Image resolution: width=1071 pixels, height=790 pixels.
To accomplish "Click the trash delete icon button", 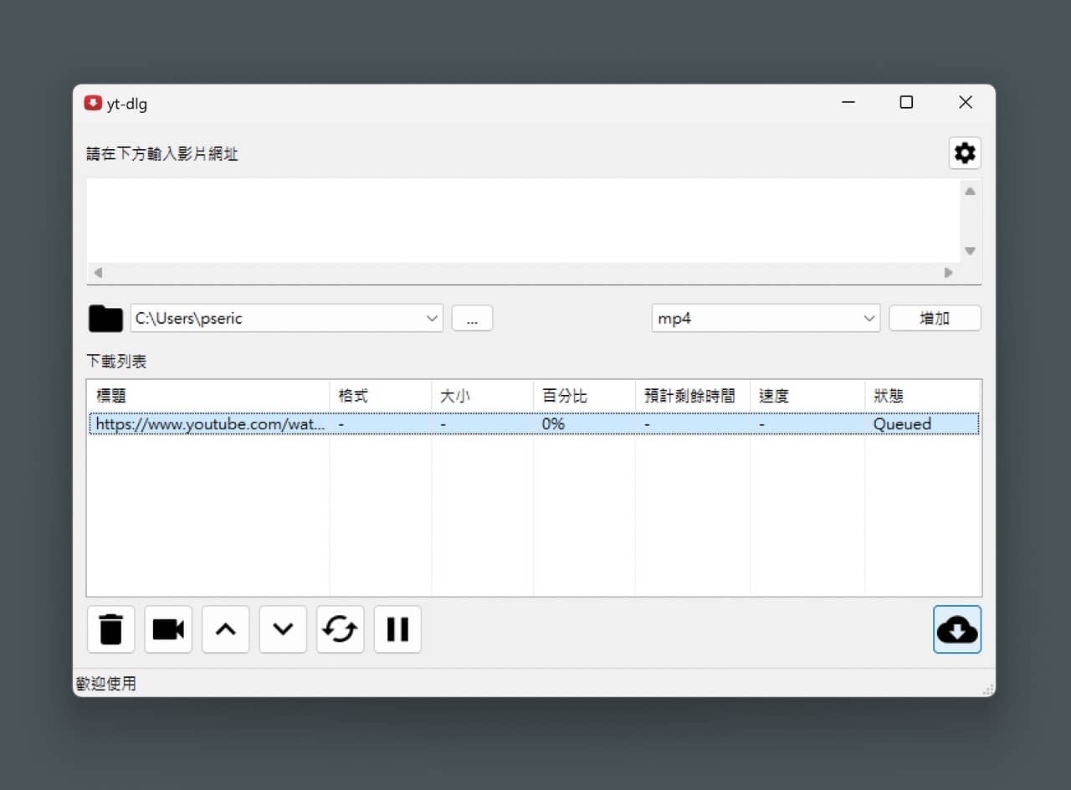I will click(110, 629).
